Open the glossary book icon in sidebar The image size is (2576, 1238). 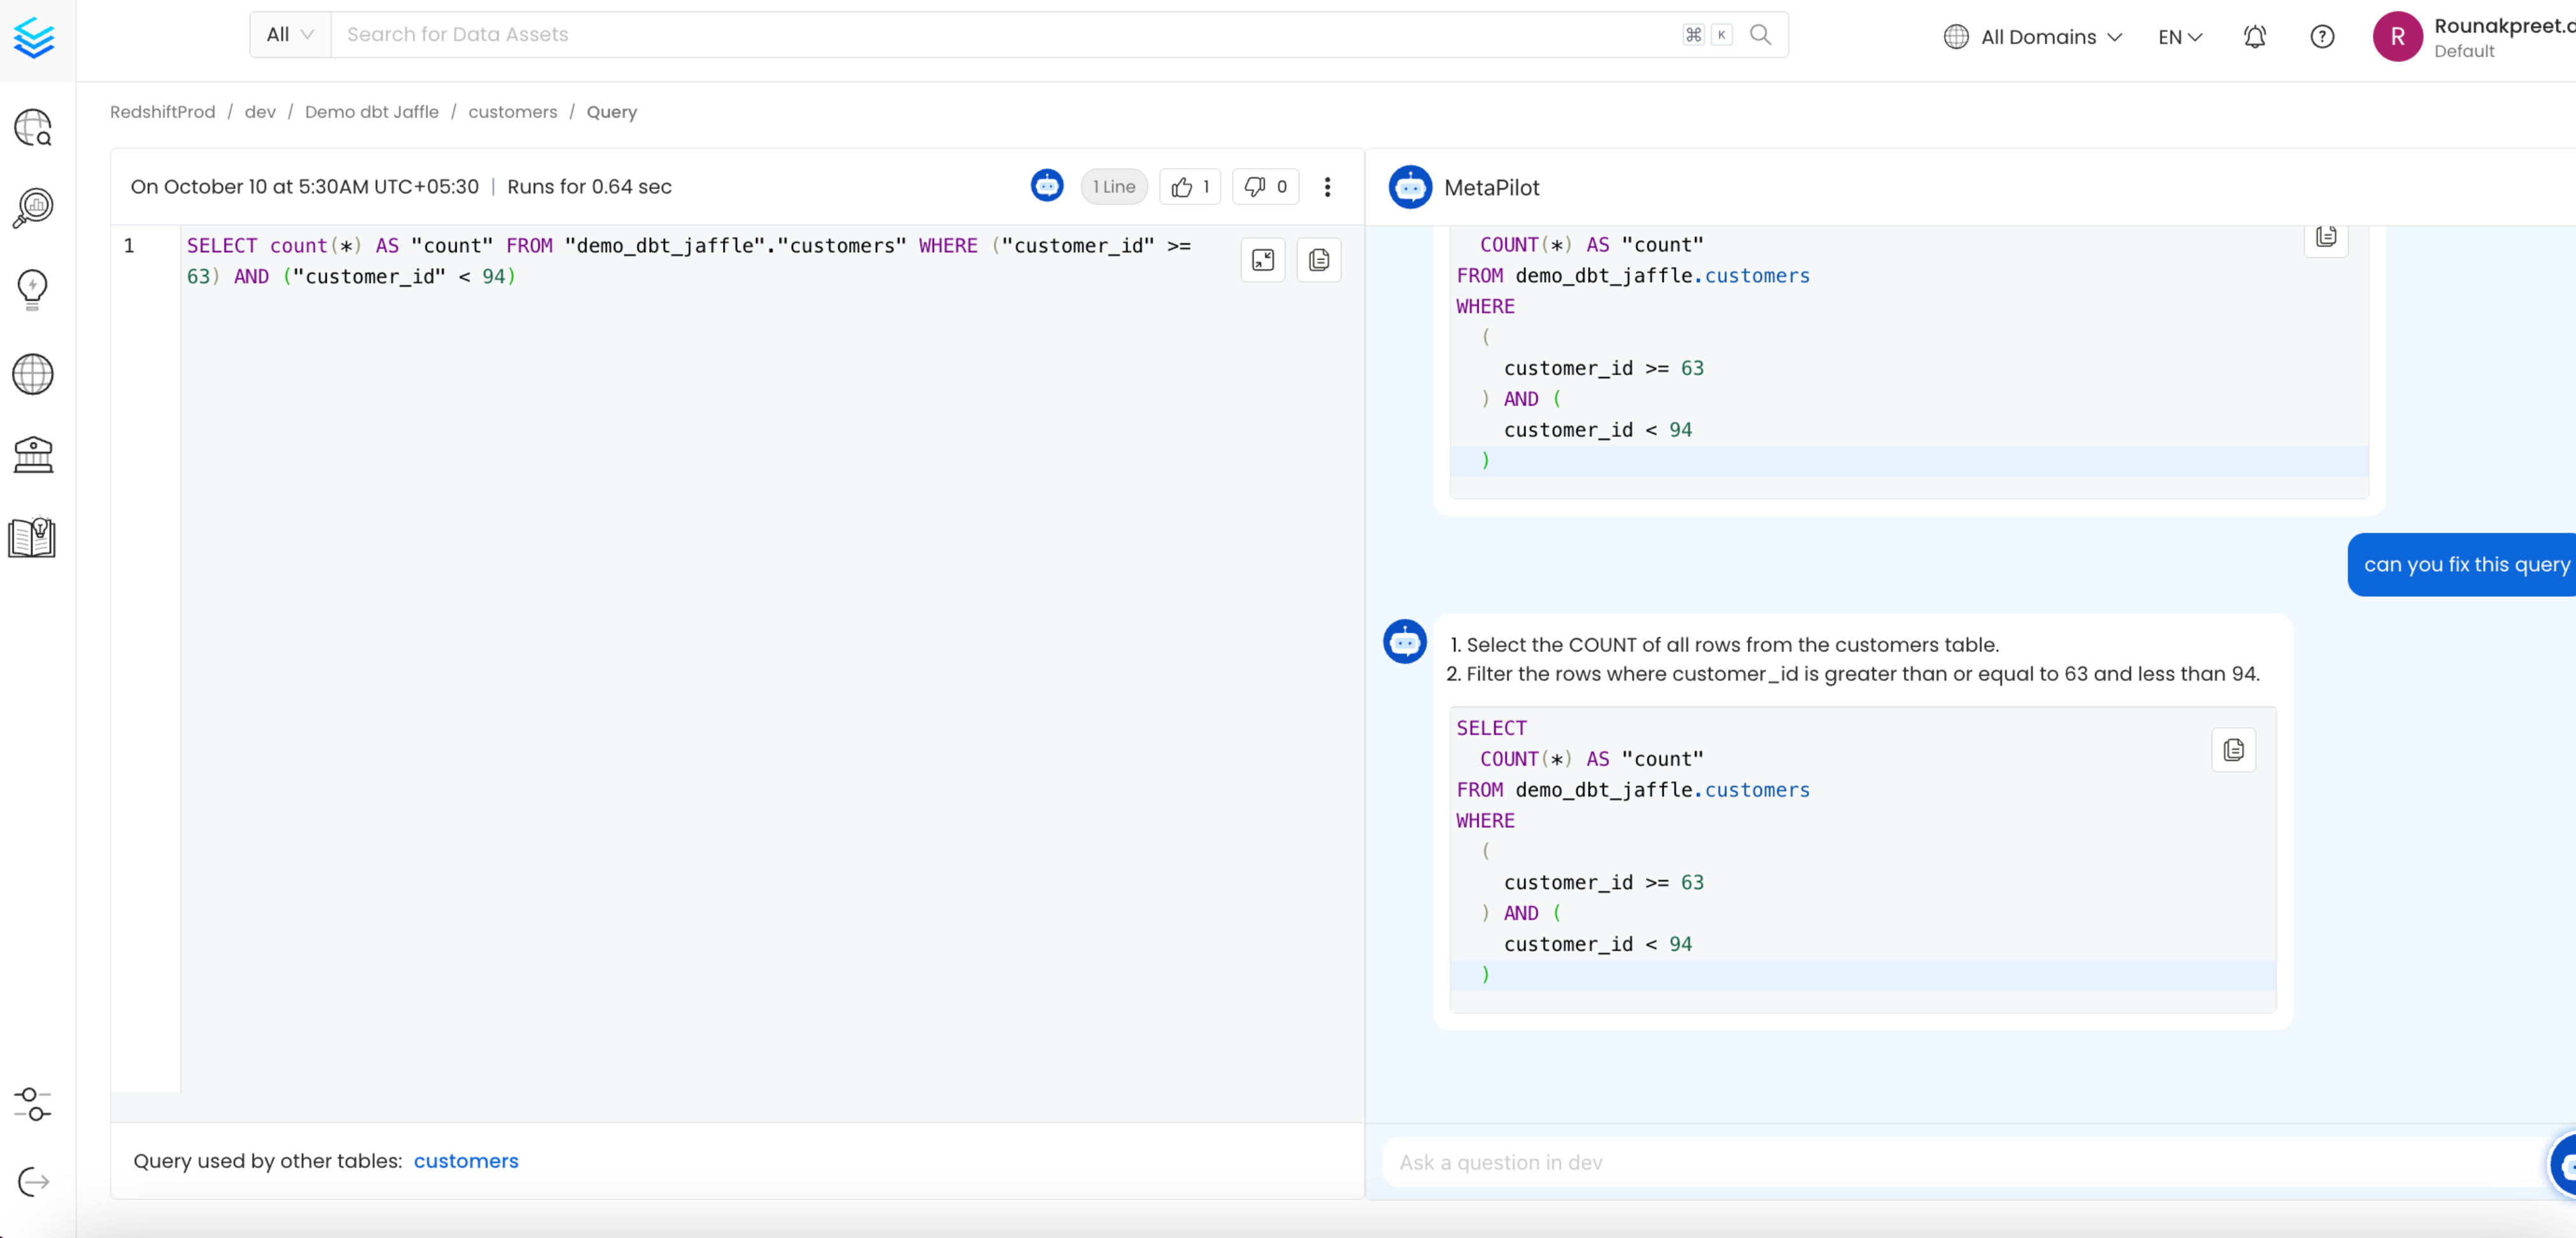[x=33, y=537]
